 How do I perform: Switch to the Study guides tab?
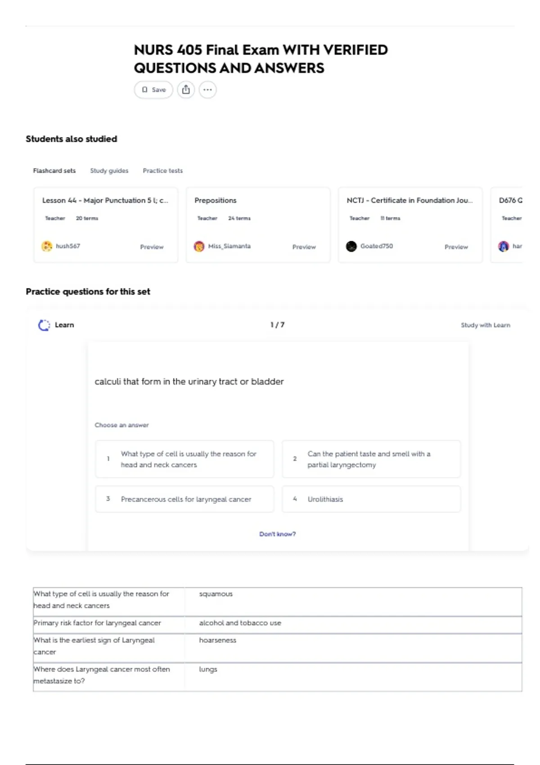[109, 171]
